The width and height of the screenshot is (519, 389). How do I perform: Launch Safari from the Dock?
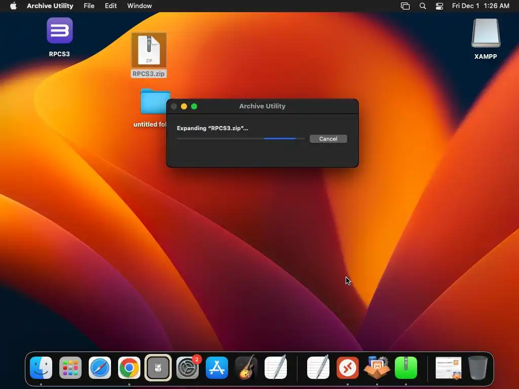point(100,368)
